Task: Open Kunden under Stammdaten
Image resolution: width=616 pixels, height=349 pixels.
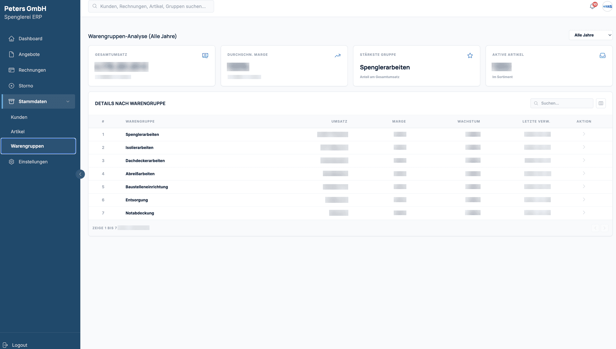Action: (x=38, y=117)
